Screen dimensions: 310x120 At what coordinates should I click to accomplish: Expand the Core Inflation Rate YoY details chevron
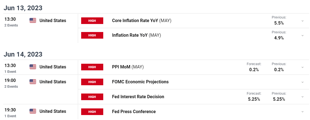tap(303, 21)
